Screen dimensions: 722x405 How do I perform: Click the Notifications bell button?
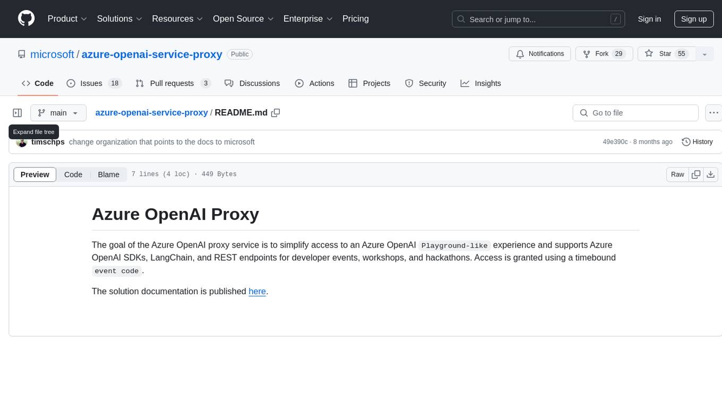pyautogui.click(x=540, y=54)
